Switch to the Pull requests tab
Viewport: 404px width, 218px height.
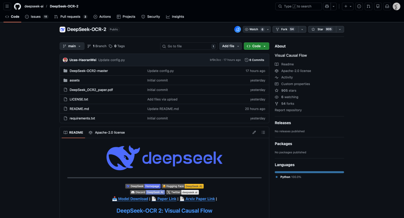(71, 16)
